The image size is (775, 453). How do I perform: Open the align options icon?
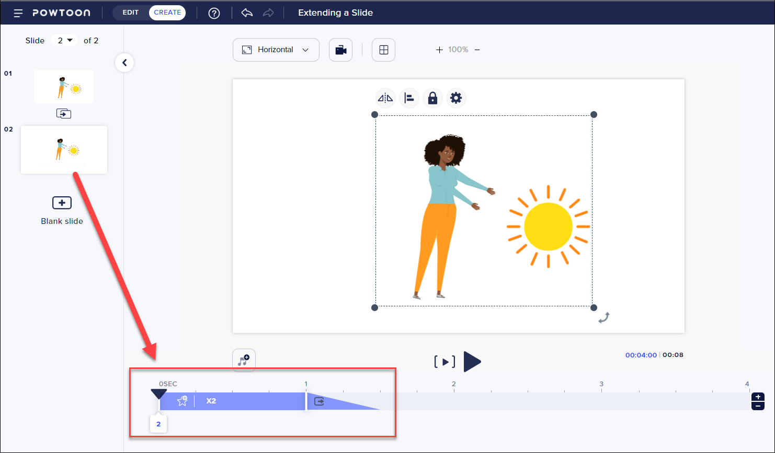pos(409,98)
